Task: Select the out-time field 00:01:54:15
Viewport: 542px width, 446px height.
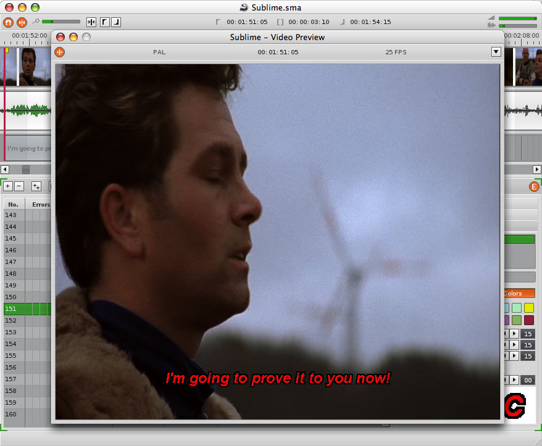Action: 370,22
